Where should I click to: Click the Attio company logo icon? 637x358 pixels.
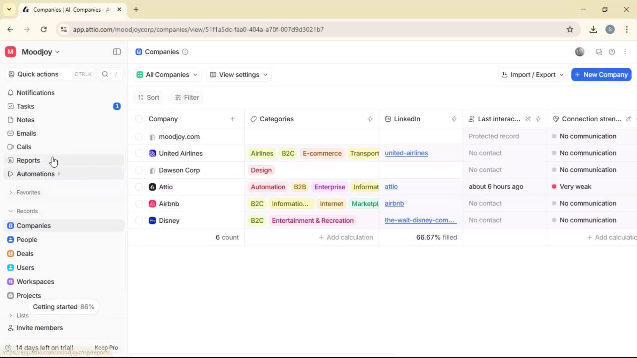(152, 187)
